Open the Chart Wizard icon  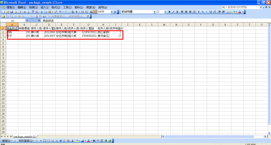[91, 12]
